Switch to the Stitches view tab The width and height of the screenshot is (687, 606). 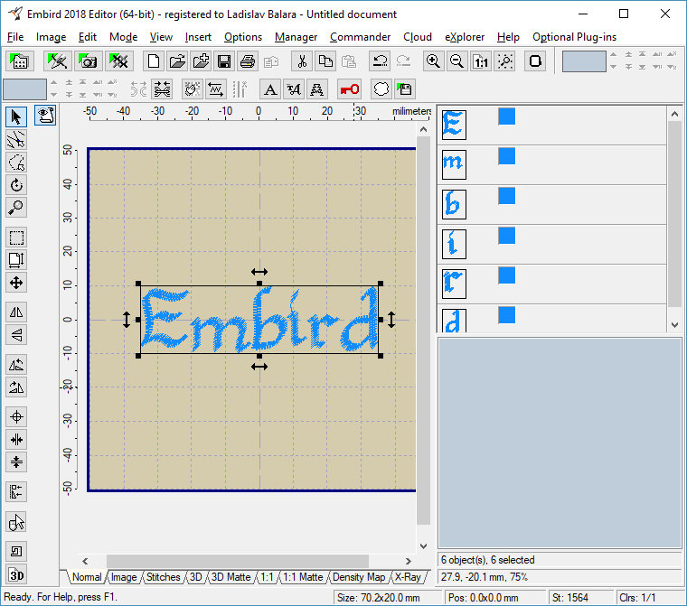[163, 577]
